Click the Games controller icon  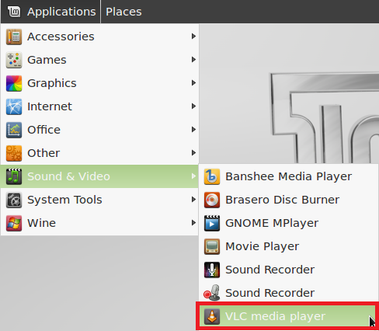pos(14,60)
